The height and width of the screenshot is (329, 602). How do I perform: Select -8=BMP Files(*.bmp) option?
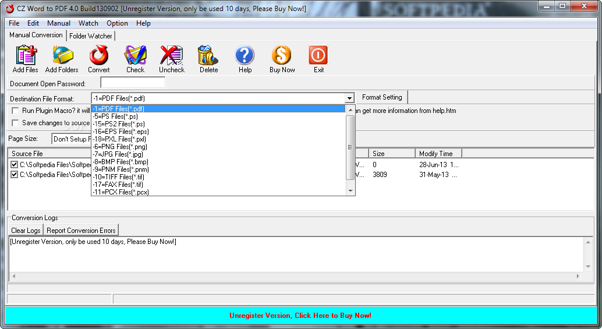[x=218, y=162]
